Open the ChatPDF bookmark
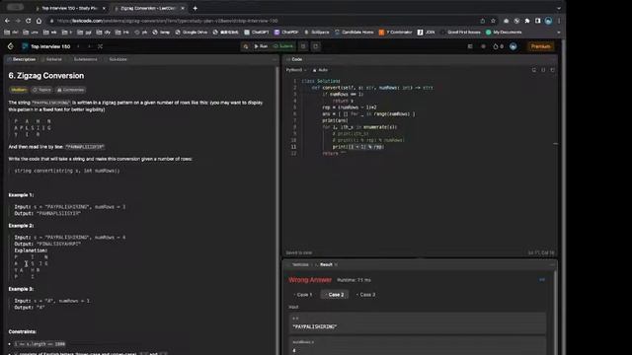Image resolution: width=632 pixels, height=355 pixels. 286,33
